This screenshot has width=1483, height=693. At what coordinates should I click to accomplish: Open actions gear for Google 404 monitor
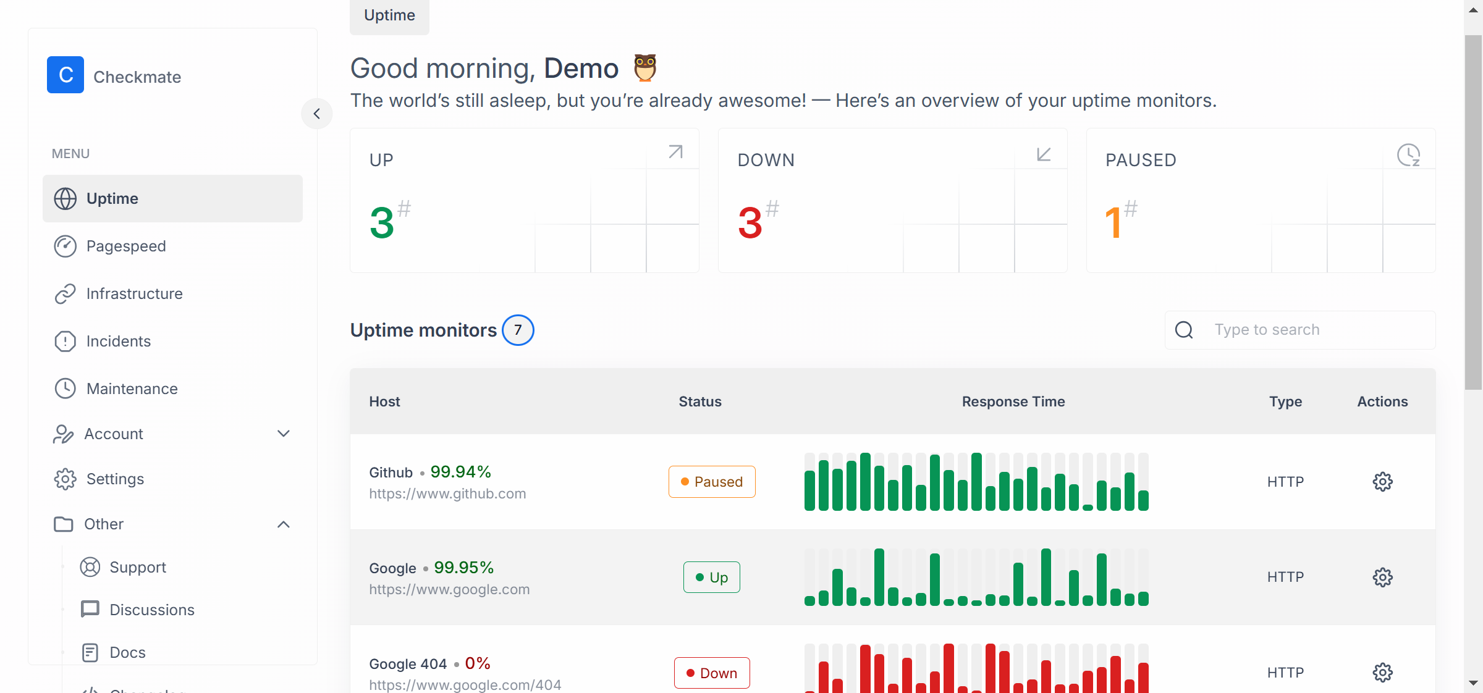(x=1383, y=673)
